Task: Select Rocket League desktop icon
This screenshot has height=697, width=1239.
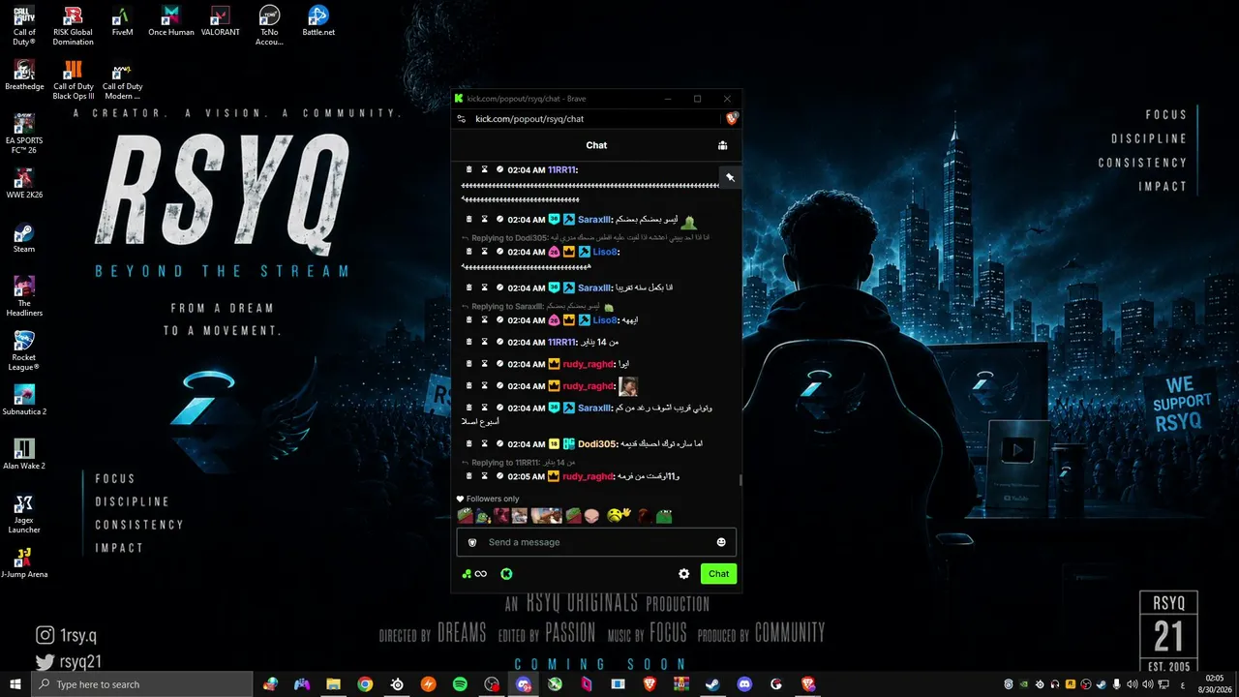Action: tap(24, 351)
